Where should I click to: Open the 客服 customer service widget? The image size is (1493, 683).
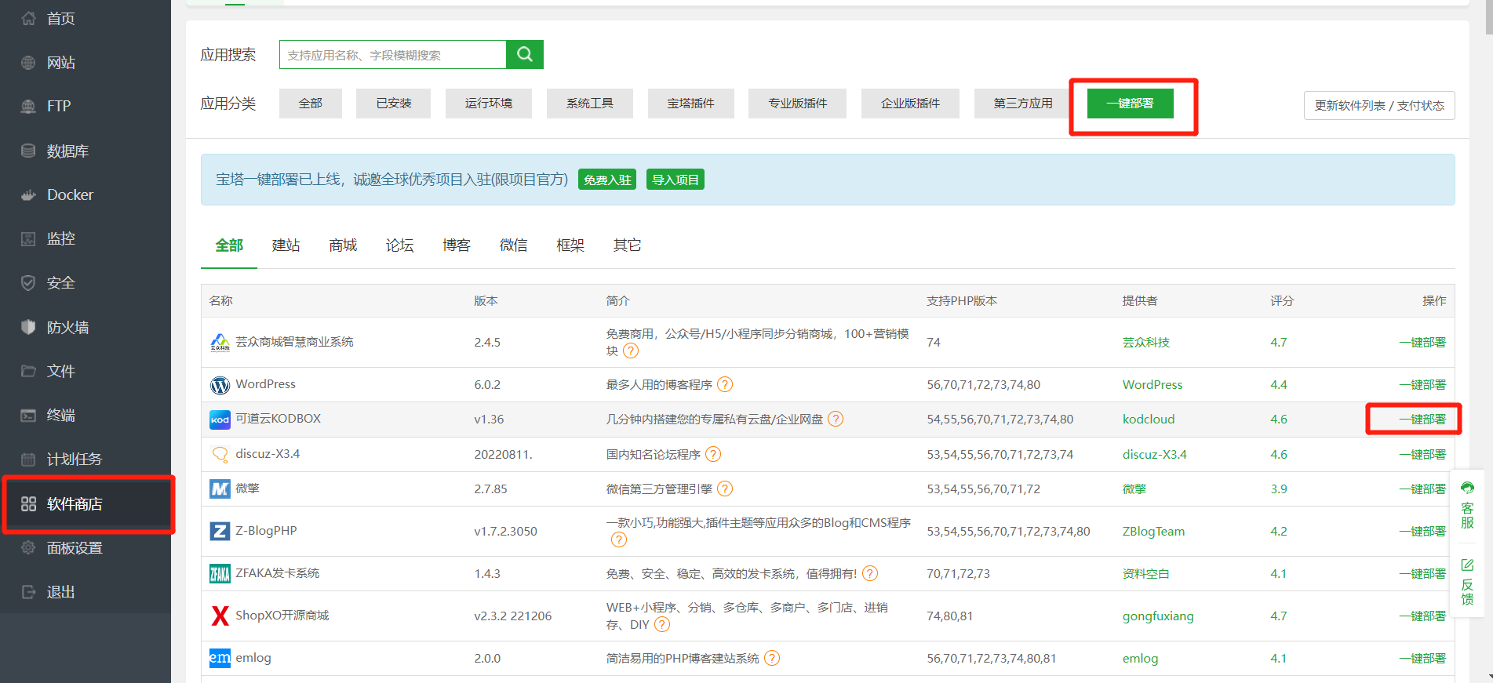pos(1467,506)
